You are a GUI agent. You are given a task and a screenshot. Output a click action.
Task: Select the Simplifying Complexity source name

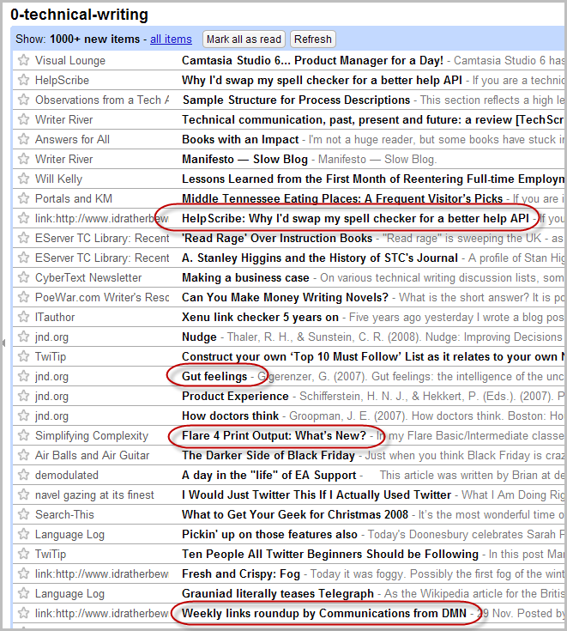click(92, 435)
